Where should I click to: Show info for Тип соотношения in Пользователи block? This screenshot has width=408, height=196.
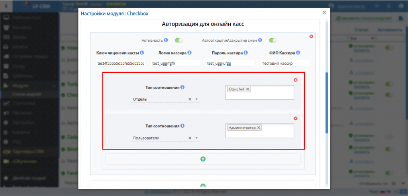pyautogui.click(x=182, y=126)
